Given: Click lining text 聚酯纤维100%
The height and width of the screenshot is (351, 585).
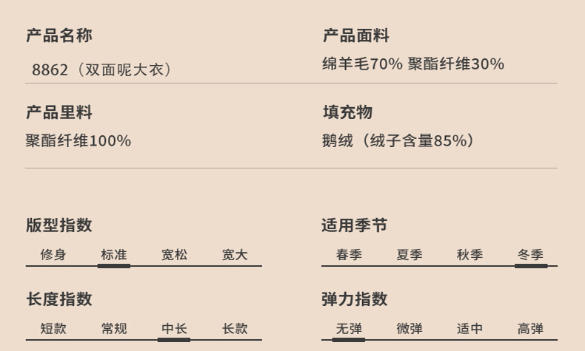Looking at the screenshot, I should (x=78, y=140).
